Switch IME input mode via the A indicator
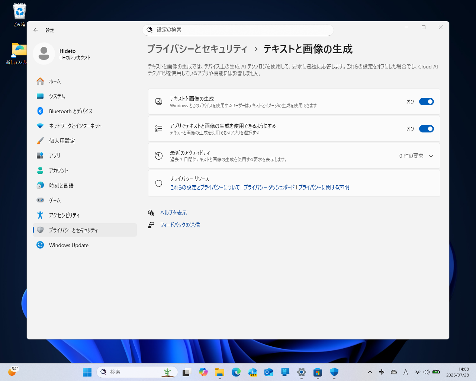The height and width of the screenshot is (381, 476). [x=406, y=372]
